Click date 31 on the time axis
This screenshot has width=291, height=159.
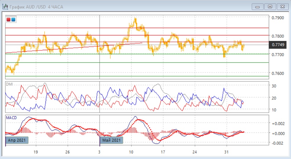click(226, 152)
